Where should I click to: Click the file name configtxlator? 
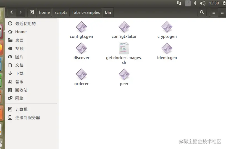point(124,36)
